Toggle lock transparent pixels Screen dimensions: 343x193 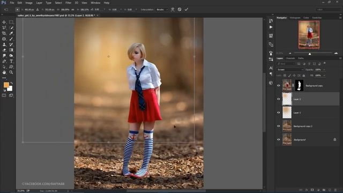285,76
